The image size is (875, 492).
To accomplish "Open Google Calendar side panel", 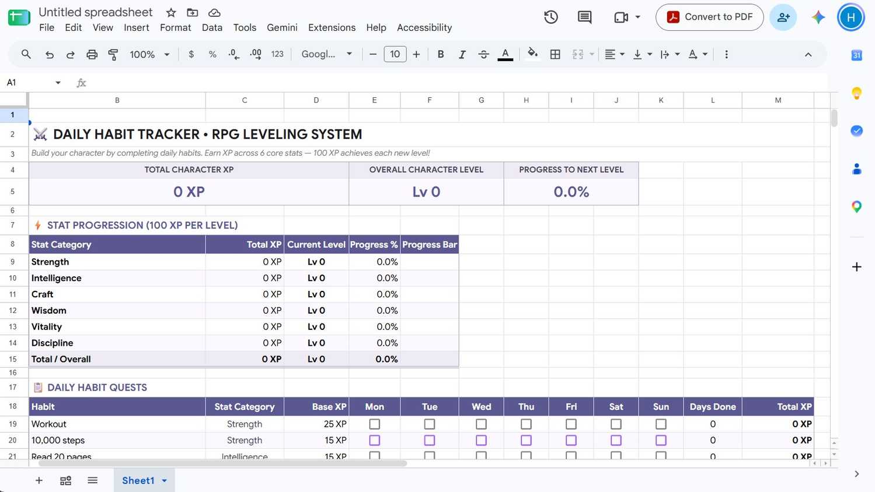I will click(x=856, y=55).
